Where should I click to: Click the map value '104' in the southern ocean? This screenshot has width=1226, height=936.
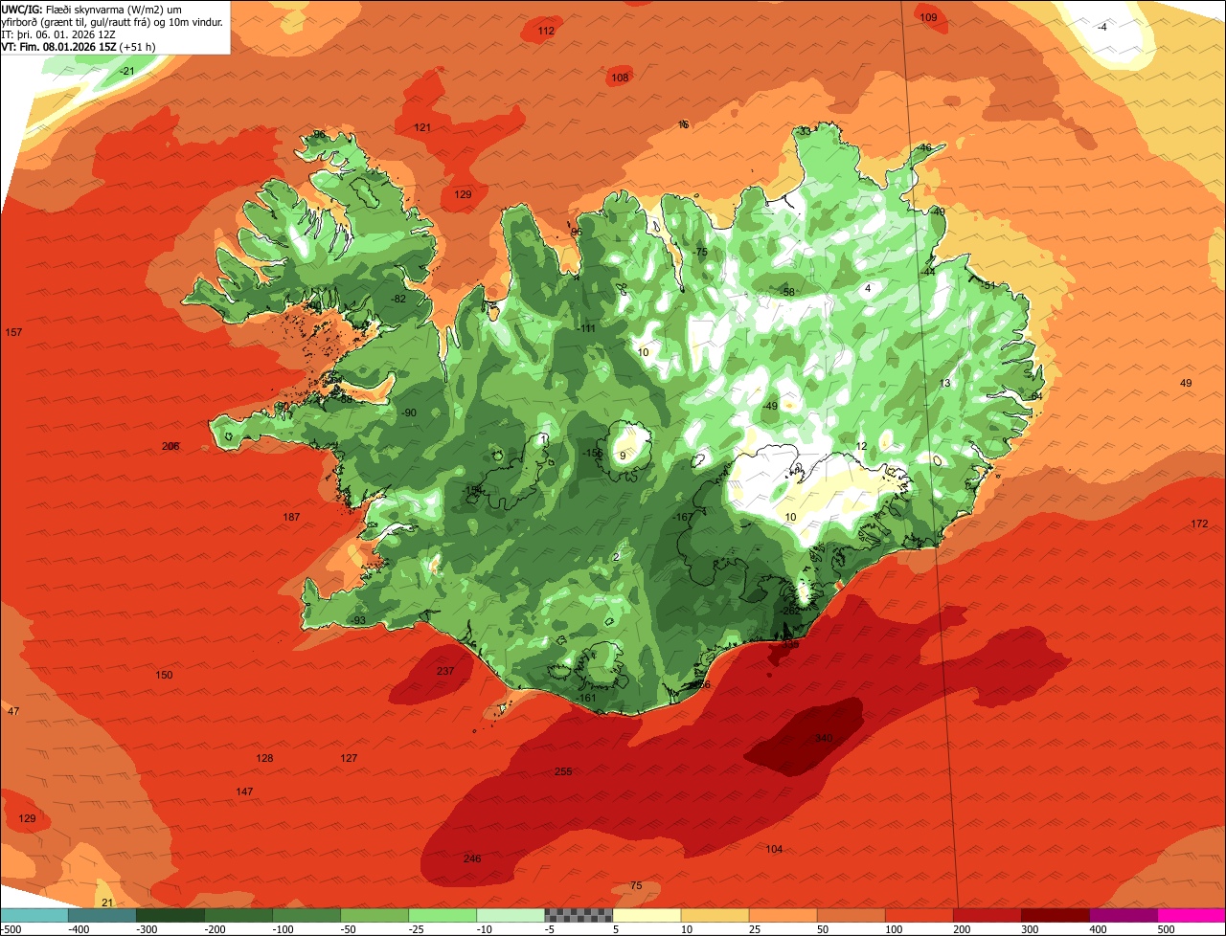(x=774, y=849)
